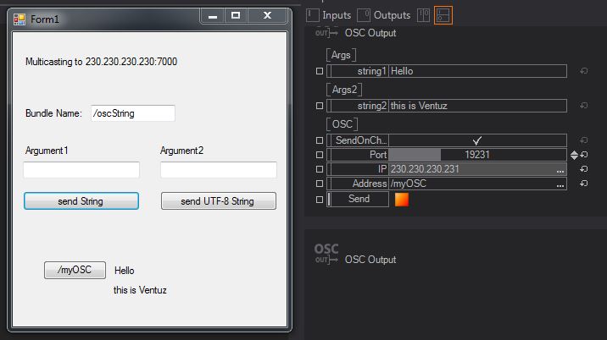This screenshot has height=340, width=607.
Task: Click the Outputs tab icon
Action: click(364, 14)
